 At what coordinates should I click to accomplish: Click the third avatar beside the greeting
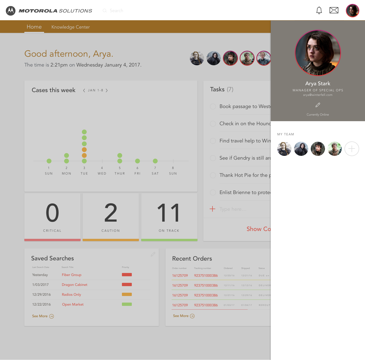tap(230, 58)
